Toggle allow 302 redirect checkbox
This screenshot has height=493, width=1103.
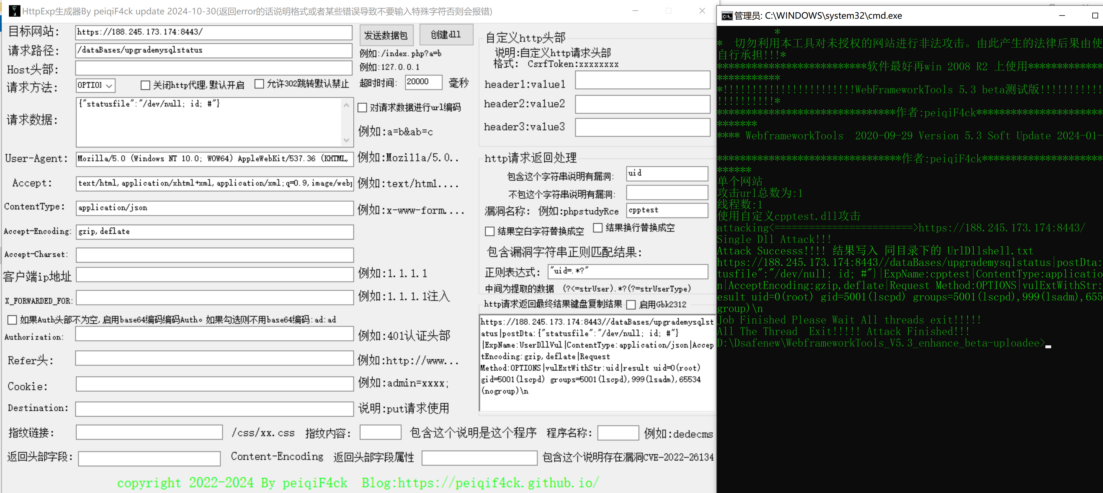pyautogui.click(x=259, y=84)
